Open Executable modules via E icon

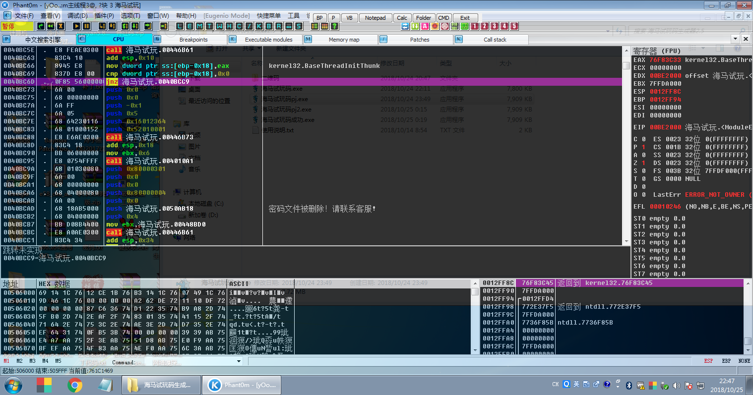pos(189,26)
